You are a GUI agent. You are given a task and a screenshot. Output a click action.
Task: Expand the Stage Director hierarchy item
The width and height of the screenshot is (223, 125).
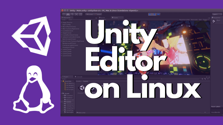[x=62, y=22]
